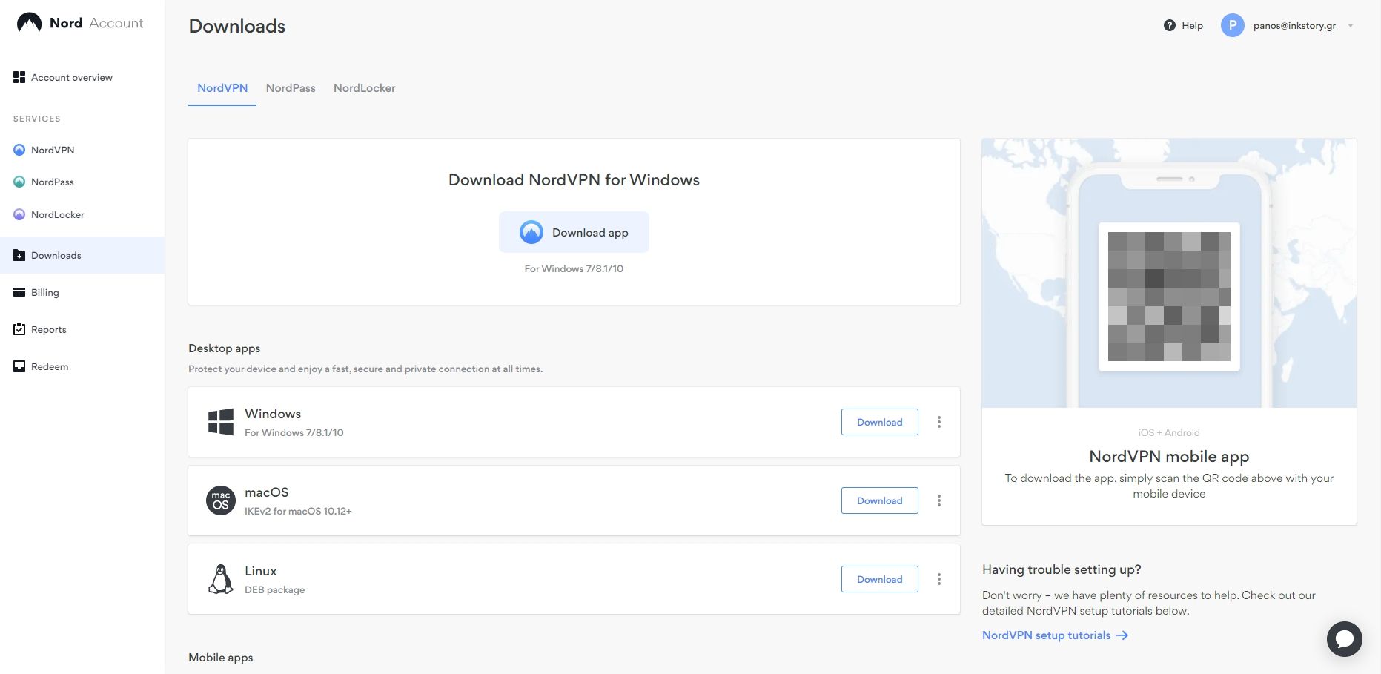Click the chat support bubble
This screenshot has width=1381, height=674.
click(x=1345, y=638)
